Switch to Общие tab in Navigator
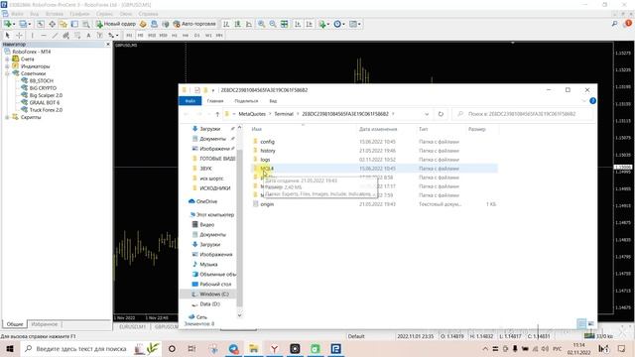Viewport: 635px width, 357px height. click(15, 324)
